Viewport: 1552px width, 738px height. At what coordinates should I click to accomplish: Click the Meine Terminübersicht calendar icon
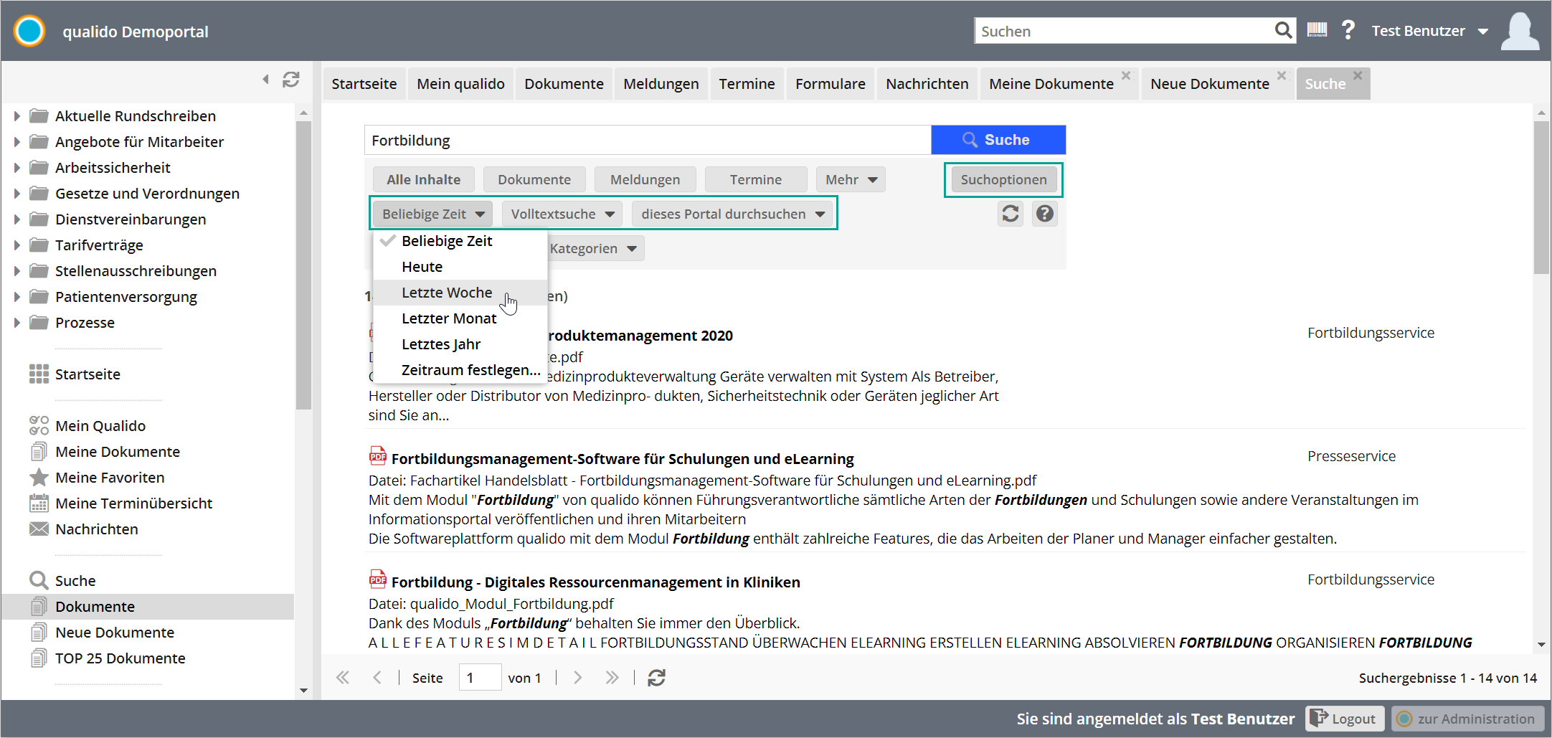(x=39, y=503)
